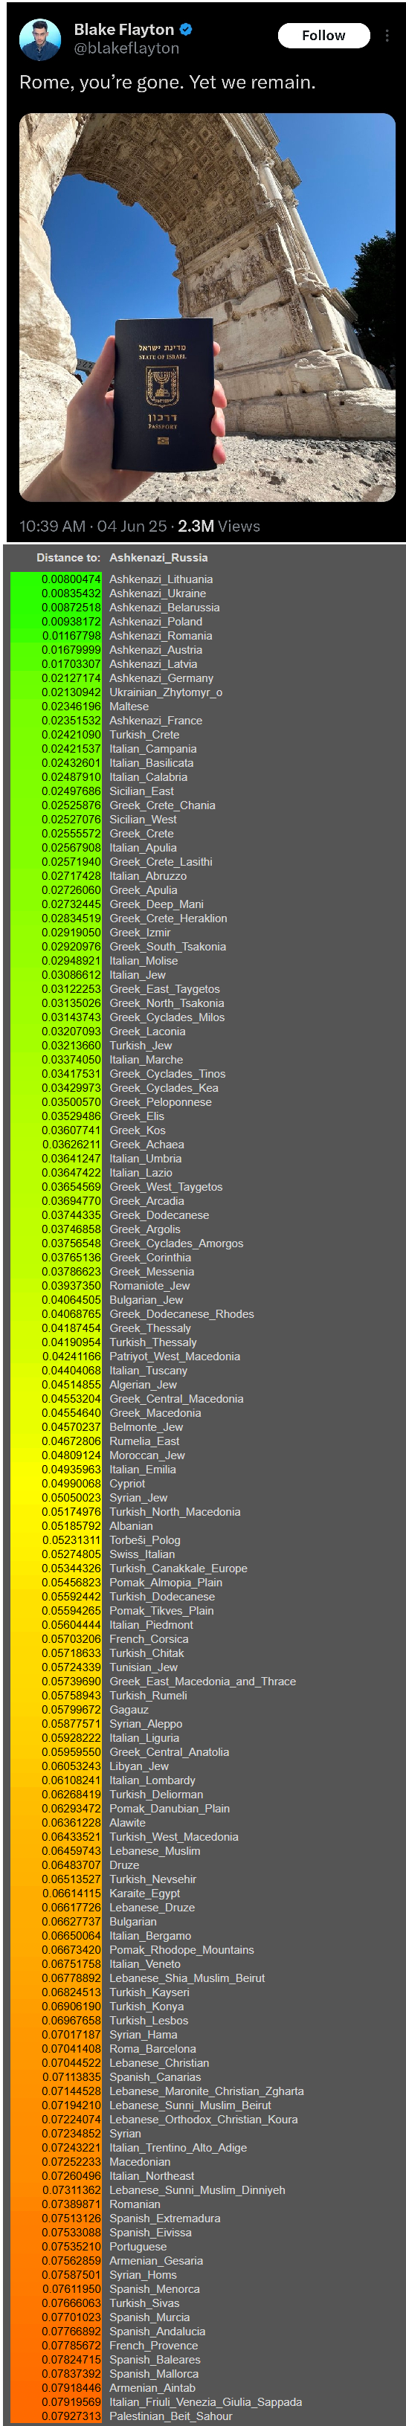Click the Ashkenazi_Russia header label
This screenshot has height=2426, width=406.
[x=158, y=558]
